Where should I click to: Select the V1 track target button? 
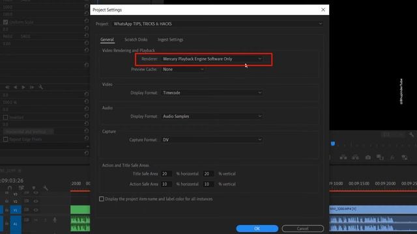[x=16, y=210]
